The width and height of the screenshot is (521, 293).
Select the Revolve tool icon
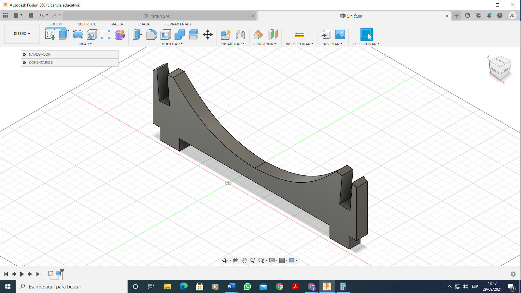tap(78, 34)
